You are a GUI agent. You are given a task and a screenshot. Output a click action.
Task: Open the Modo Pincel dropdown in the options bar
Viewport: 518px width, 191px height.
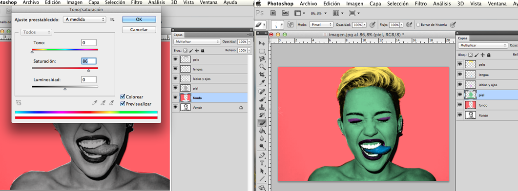click(x=321, y=25)
